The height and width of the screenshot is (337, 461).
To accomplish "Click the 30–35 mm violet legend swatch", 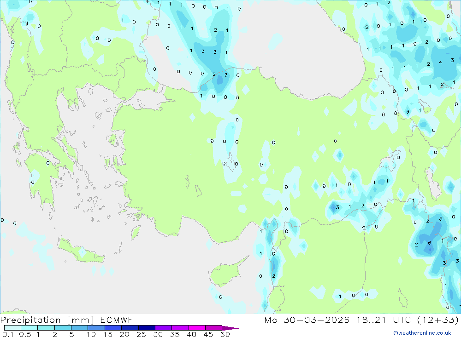I will [x=163, y=328].
